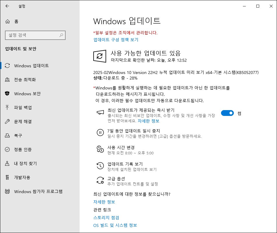Click the 문제 해결 wrench icon
277x233 pixels.
pos(7,121)
